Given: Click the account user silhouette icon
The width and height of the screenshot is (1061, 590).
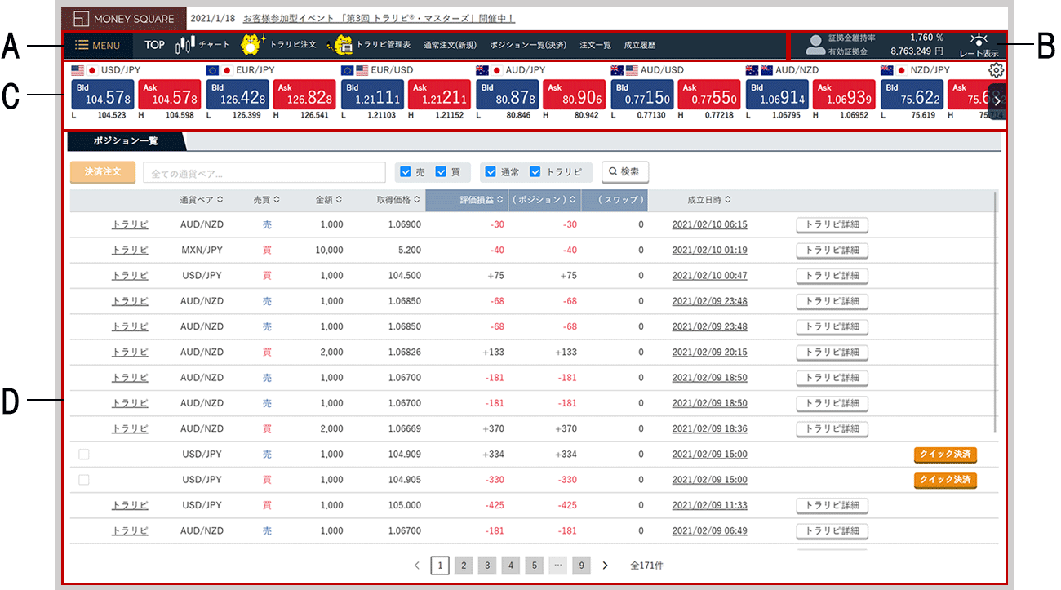Looking at the screenshot, I should pyautogui.click(x=815, y=44).
